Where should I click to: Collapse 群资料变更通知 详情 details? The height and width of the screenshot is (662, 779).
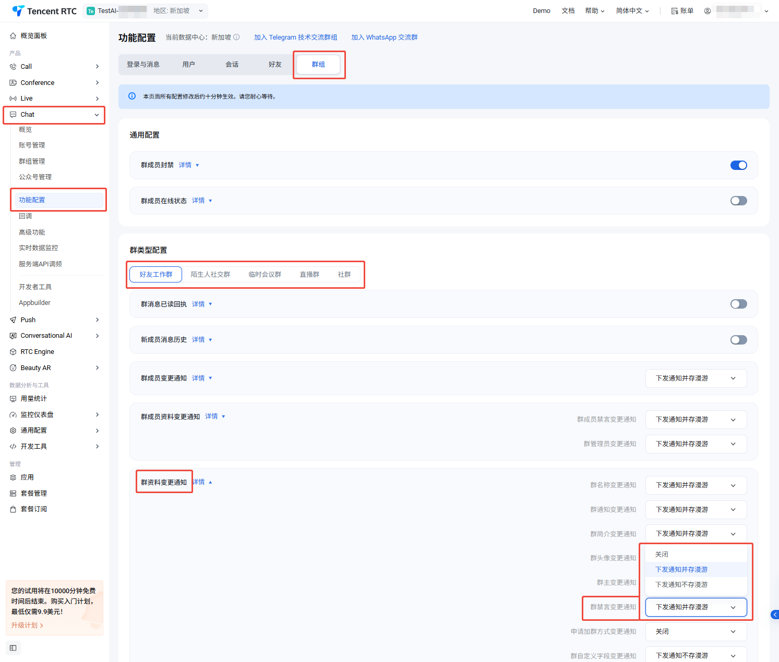tap(202, 482)
